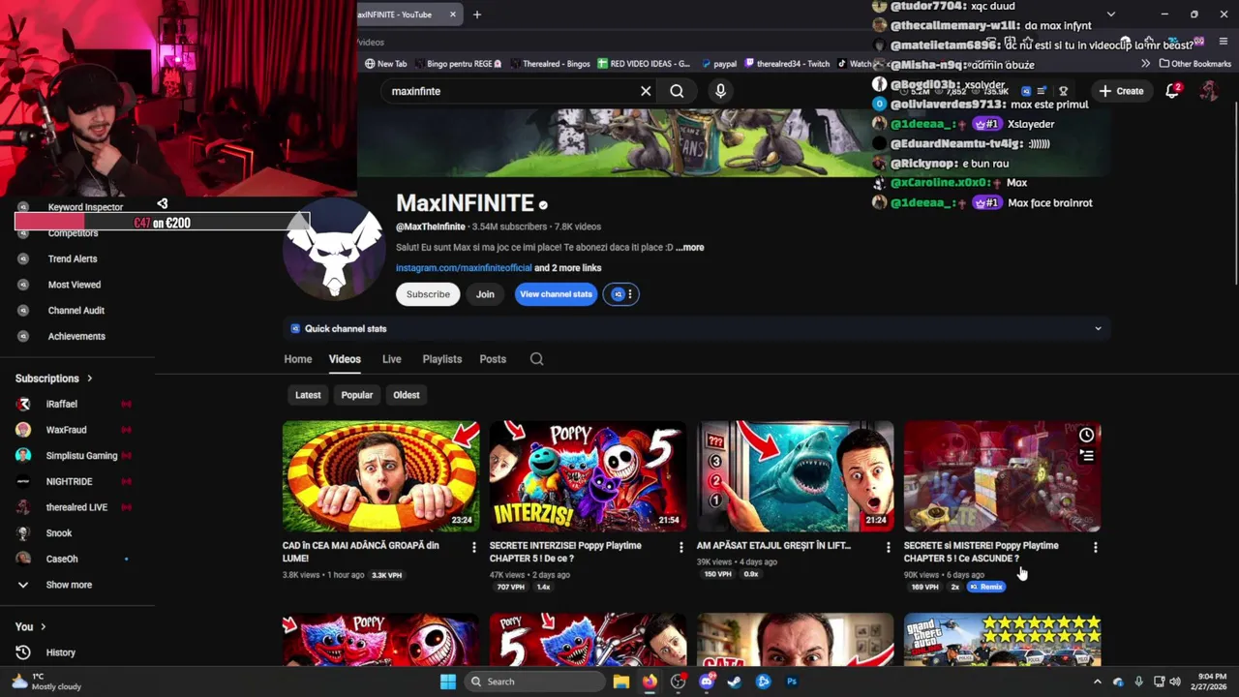
Task: Open options menu for SECRETE INTERZISE video
Action: coord(680,547)
